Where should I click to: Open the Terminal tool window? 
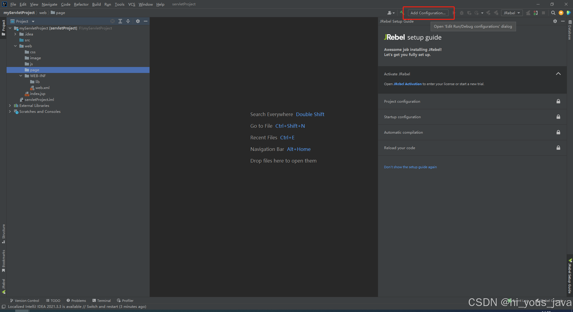pos(102,301)
